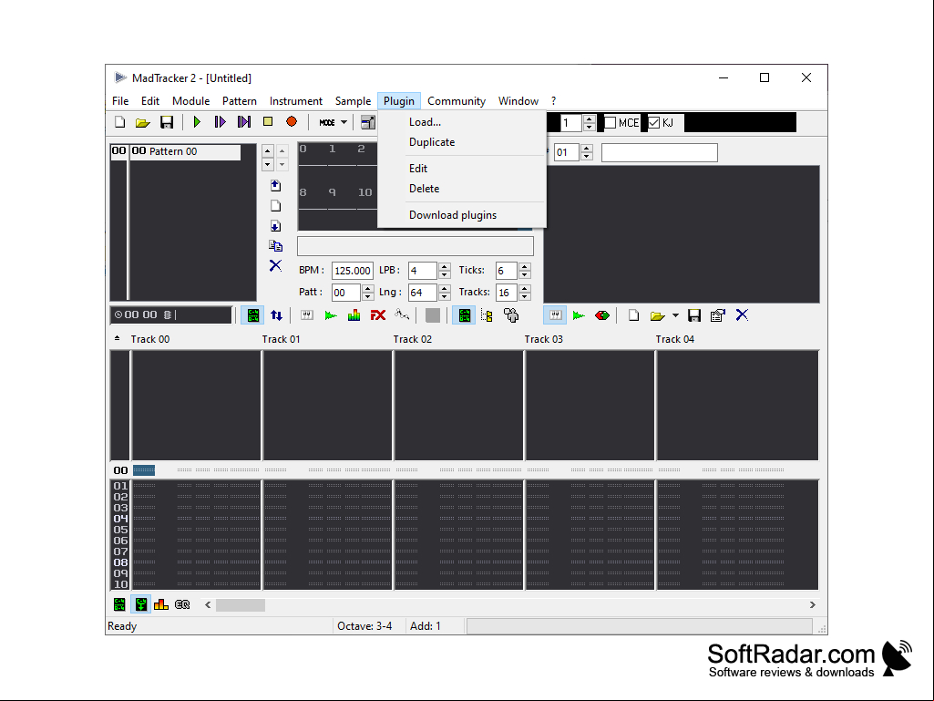Open the Module menu
This screenshot has height=701, width=934.
(190, 101)
